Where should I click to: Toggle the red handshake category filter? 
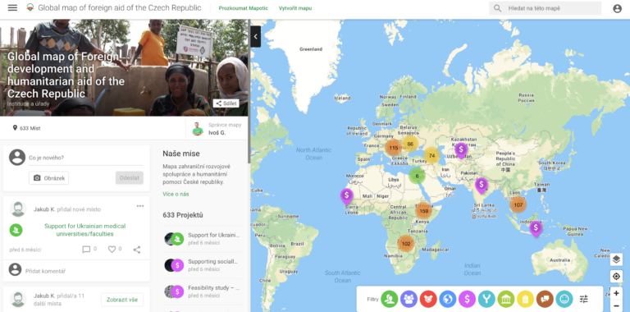pos(428,299)
